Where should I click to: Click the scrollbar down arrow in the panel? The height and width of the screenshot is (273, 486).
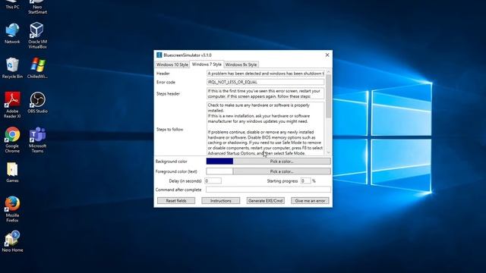(x=328, y=152)
